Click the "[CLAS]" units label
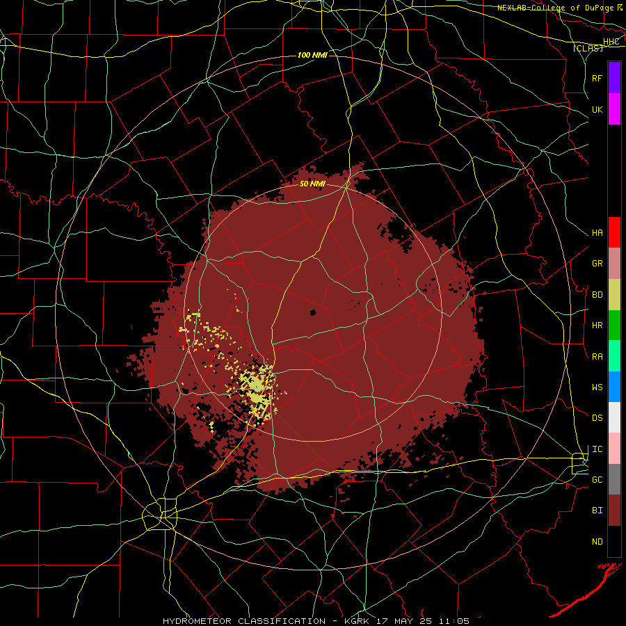Image resolution: width=626 pixels, height=626 pixels. coord(588,48)
